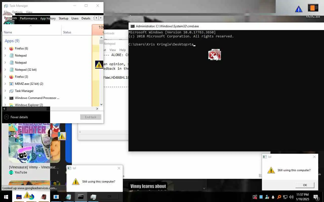Close the lol dialog near taskbar
Screen dimensions: 324x202
[119, 168]
